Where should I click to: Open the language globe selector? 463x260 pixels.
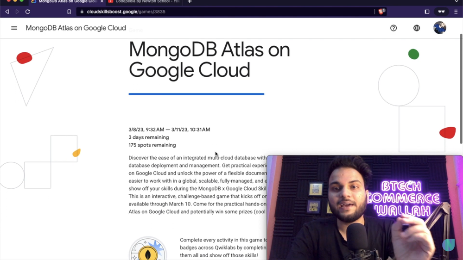click(x=417, y=28)
